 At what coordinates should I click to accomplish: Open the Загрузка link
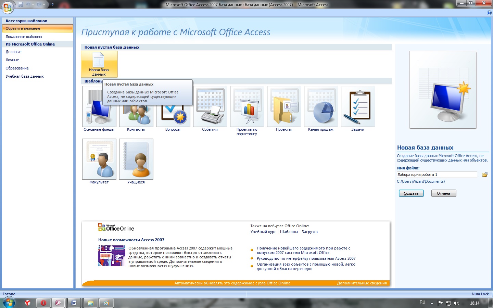pyautogui.click(x=310, y=232)
